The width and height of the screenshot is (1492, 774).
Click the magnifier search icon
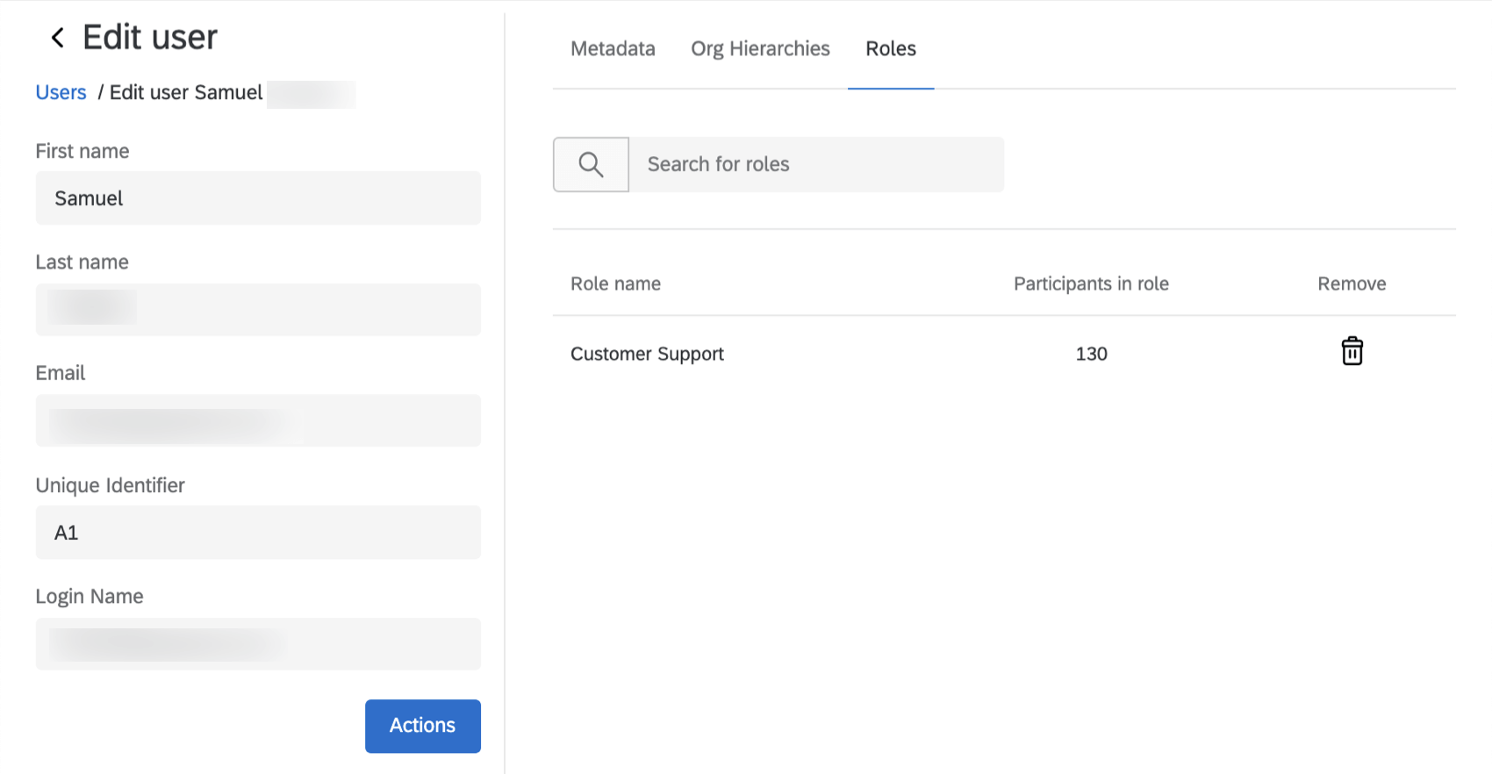click(x=591, y=164)
